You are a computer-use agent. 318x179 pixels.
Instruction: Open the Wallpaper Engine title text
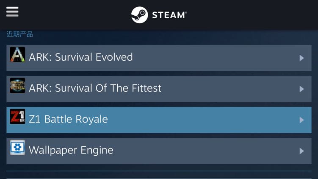click(71, 150)
